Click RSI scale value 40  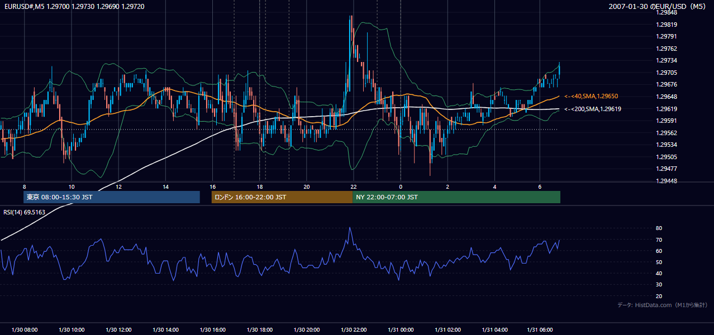(x=659, y=273)
